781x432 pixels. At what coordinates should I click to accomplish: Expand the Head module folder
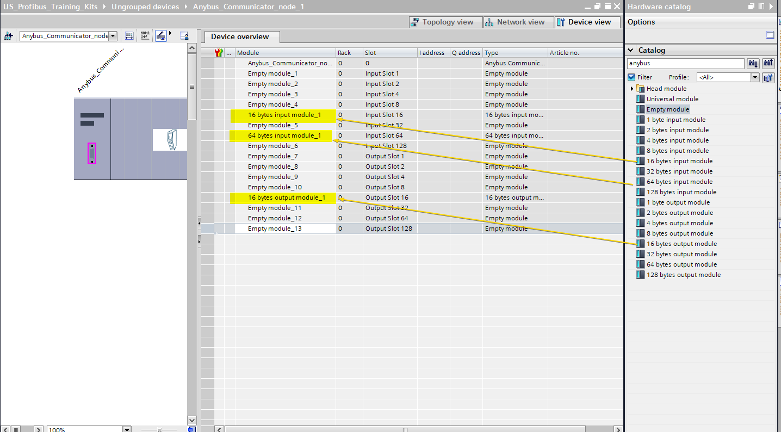pos(632,89)
